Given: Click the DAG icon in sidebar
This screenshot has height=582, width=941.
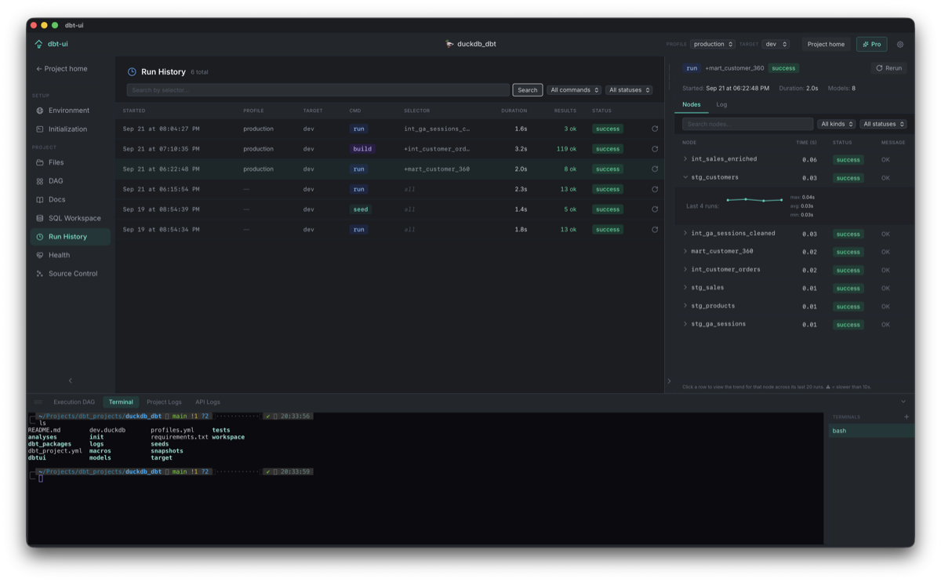Looking at the screenshot, I should point(40,181).
